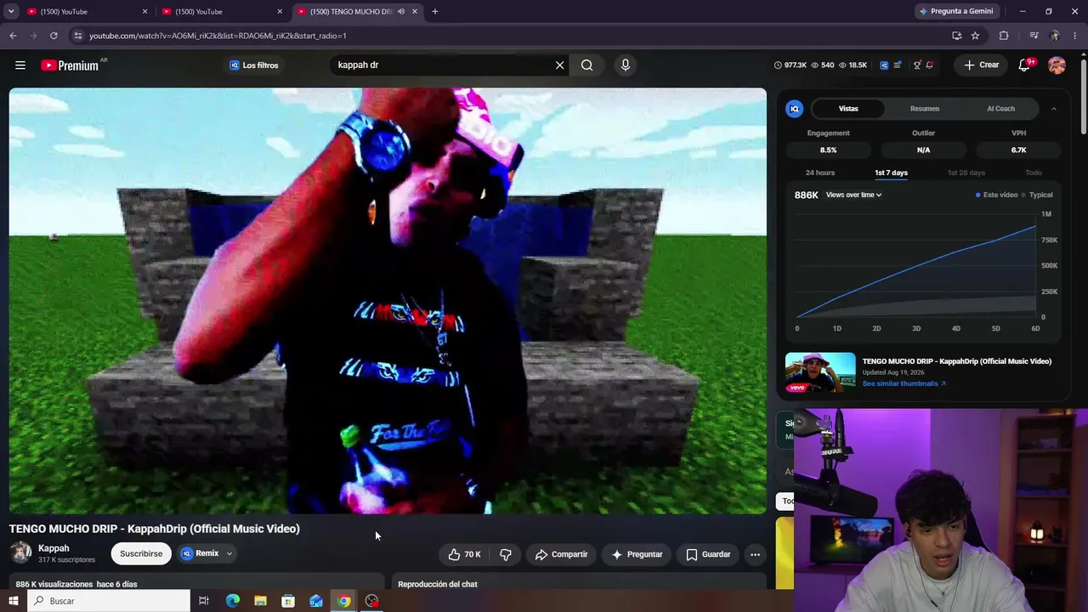Click inside the kappah dr search field
Viewport: 1088px width, 612px height.
point(442,65)
